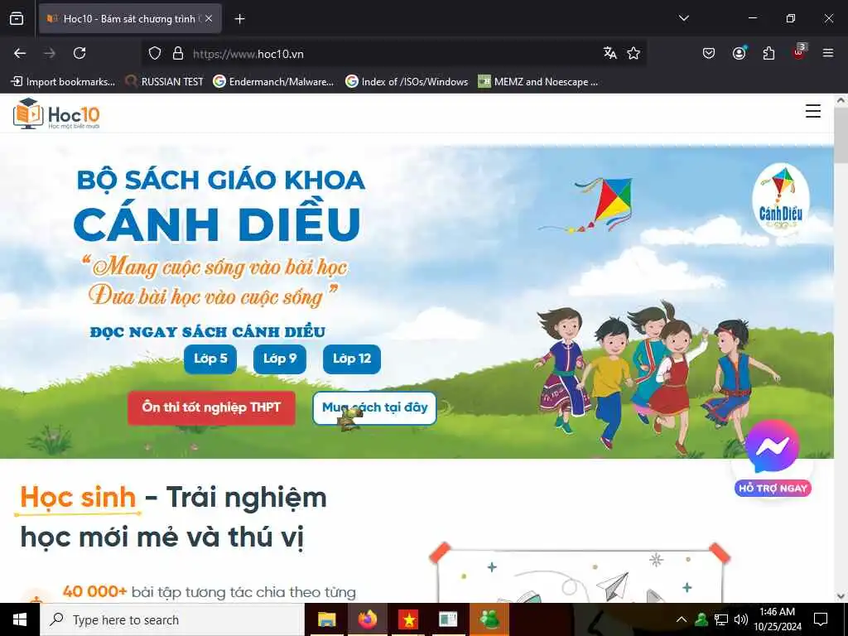
Task: Open a new tab with plus button
Action: click(x=239, y=19)
